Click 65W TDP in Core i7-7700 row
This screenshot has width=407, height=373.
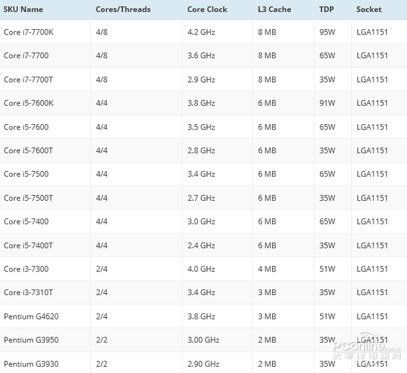(x=328, y=56)
